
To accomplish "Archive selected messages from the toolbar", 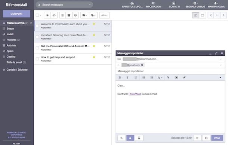I will click(69, 15).
